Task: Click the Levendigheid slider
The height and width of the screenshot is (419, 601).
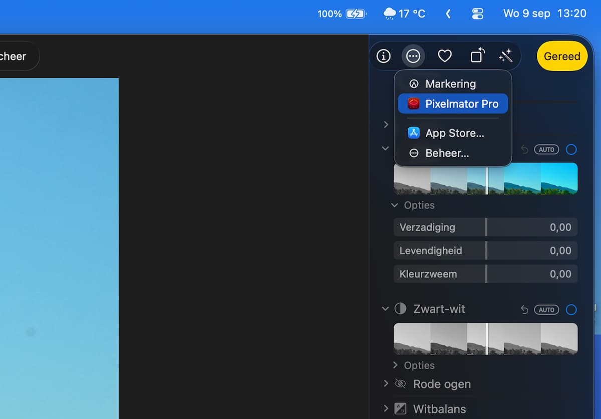Action: point(485,250)
